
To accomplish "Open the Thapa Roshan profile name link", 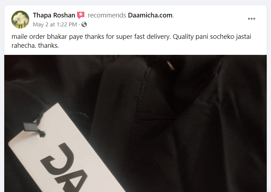I will click(54, 15).
